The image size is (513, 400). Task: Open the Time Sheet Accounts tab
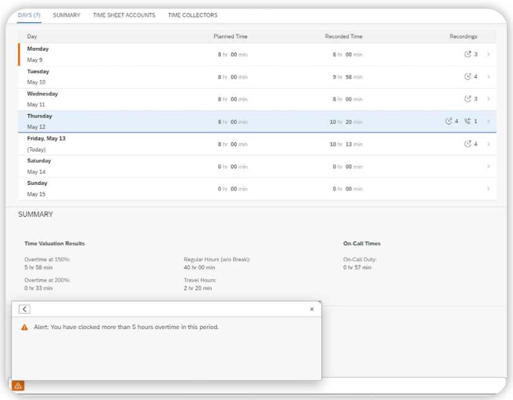point(124,15)
